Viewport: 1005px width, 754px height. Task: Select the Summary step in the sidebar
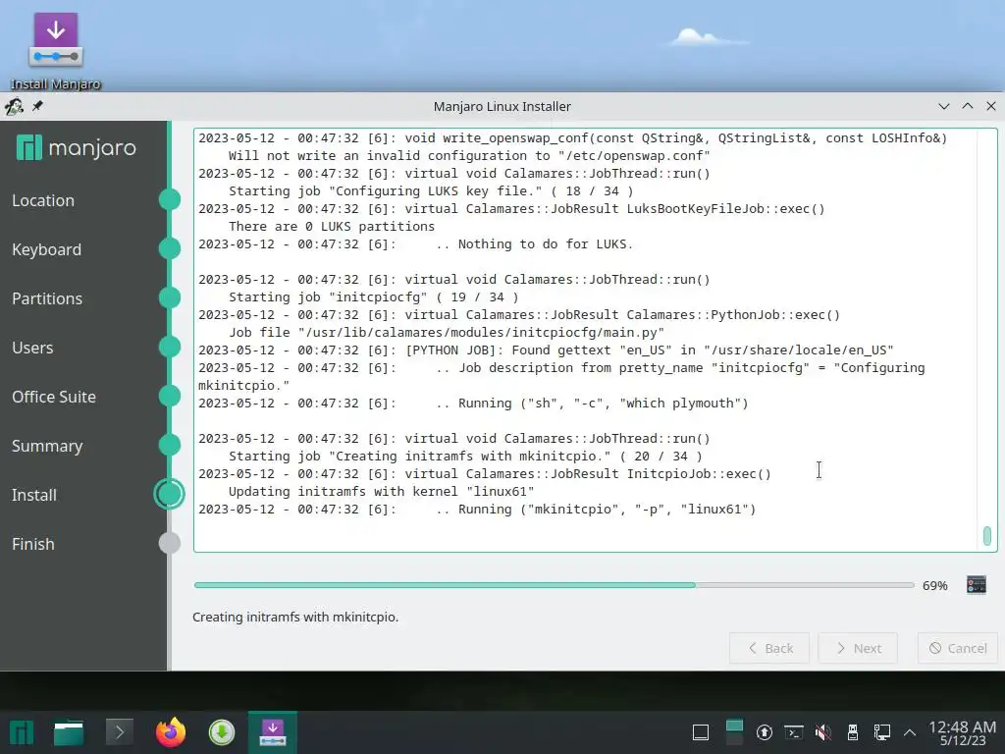(x=47, y=446)
